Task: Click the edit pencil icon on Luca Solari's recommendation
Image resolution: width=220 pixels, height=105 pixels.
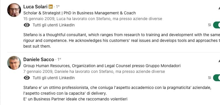Action: pyautogui.click(x=219, y=8)
